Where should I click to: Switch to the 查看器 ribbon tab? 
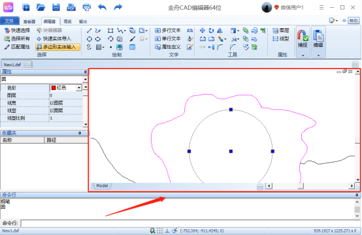29,22
